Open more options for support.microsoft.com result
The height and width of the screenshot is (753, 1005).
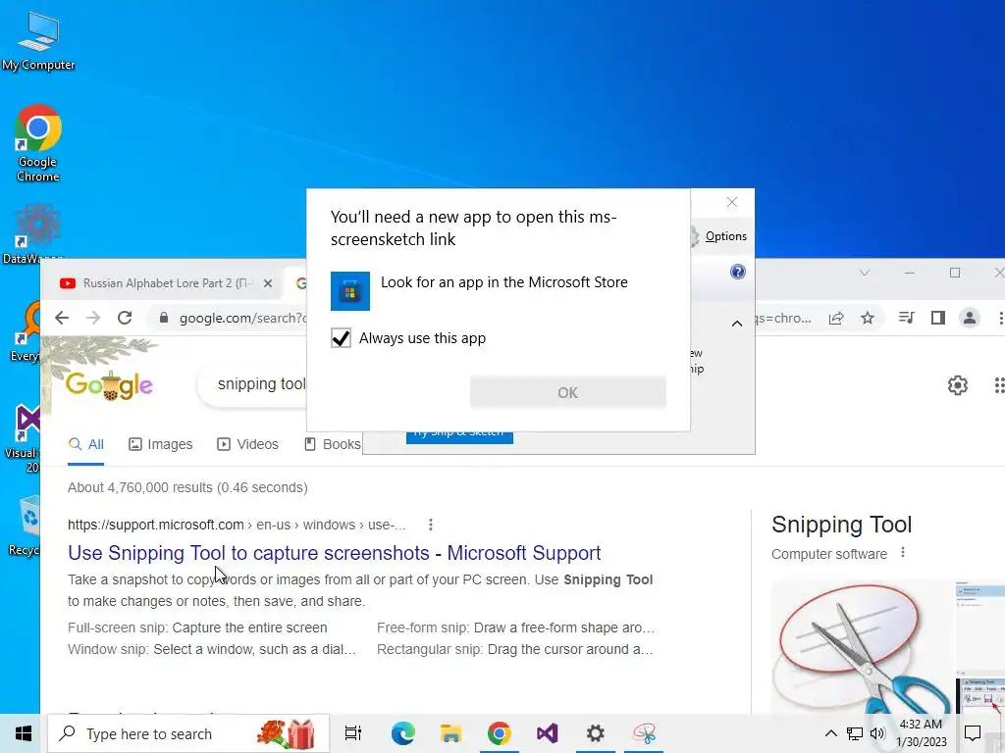431,526
